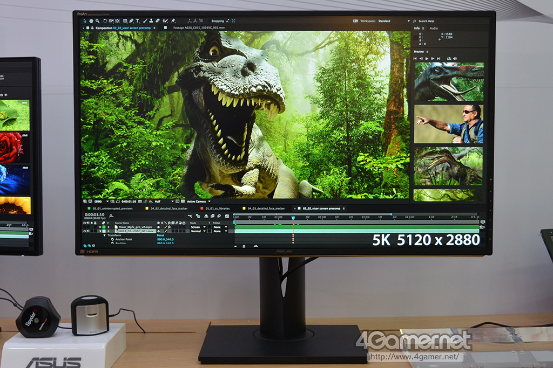
Task: Select the Pan Behind anchor tool
Action: click(117, 21)
